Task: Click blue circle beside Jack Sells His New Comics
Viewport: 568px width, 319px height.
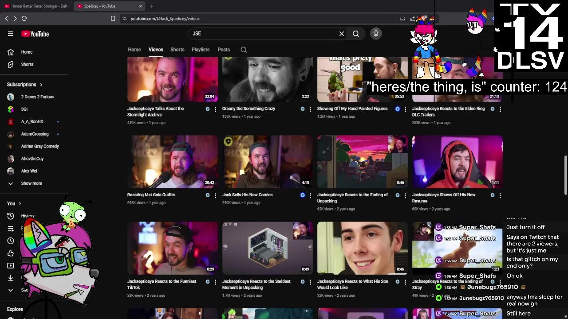Action: pos(303,195)
